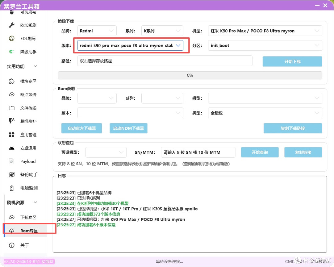The image size is (334, 267).
Task: Collapse the 刷机资源 section
Action: click(x=35, y=202)
